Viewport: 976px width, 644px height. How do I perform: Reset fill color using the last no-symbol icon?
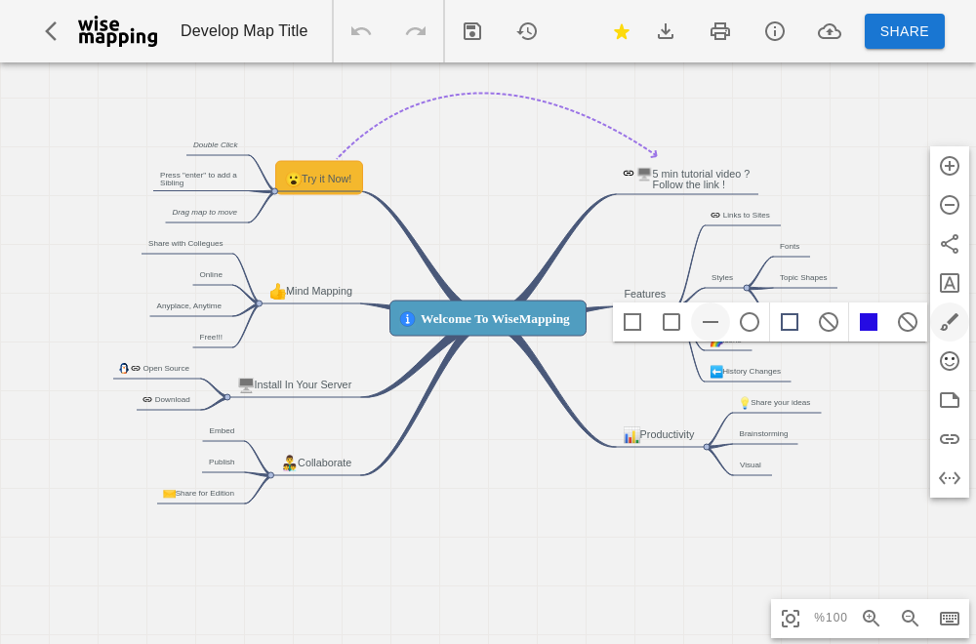tap(908, 322)
